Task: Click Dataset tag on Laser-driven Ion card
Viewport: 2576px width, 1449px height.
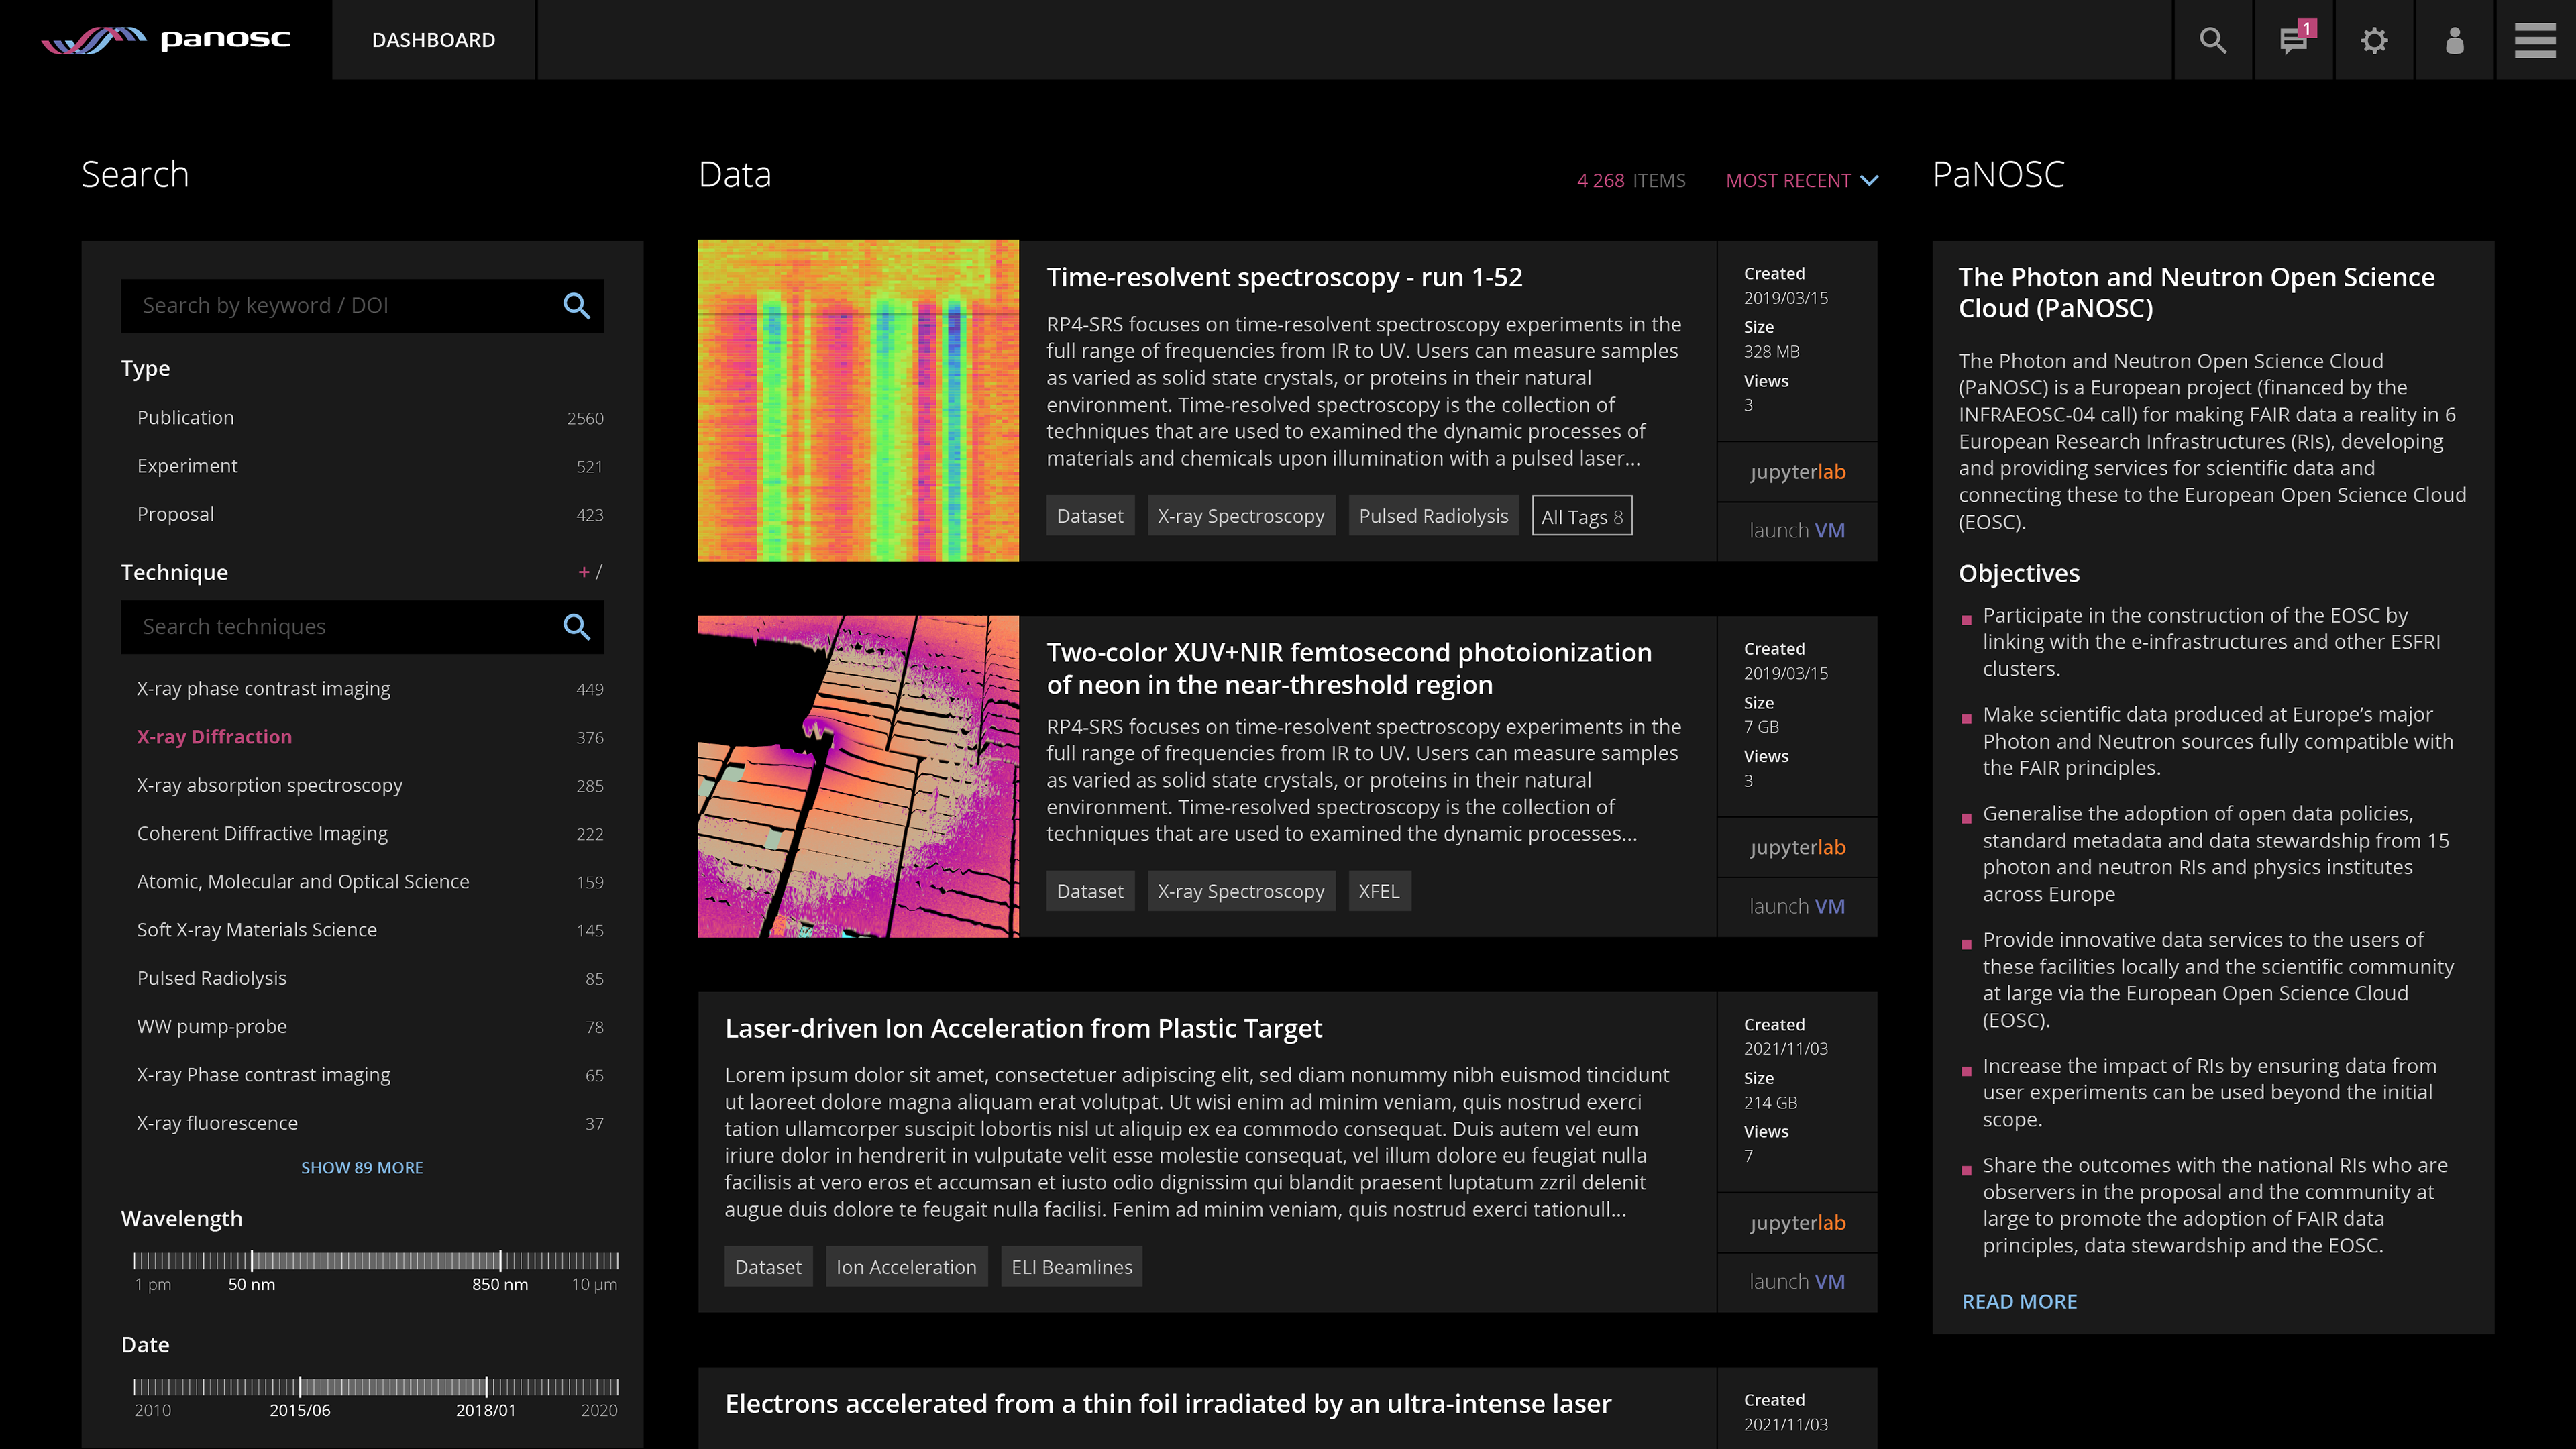Action: click(x=768, y=1267)
